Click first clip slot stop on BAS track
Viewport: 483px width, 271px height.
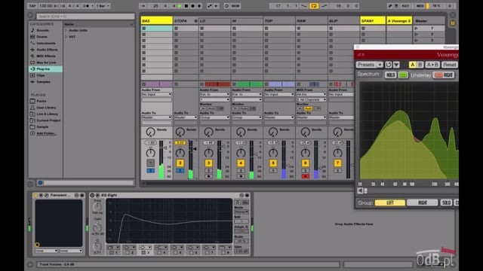144,29
